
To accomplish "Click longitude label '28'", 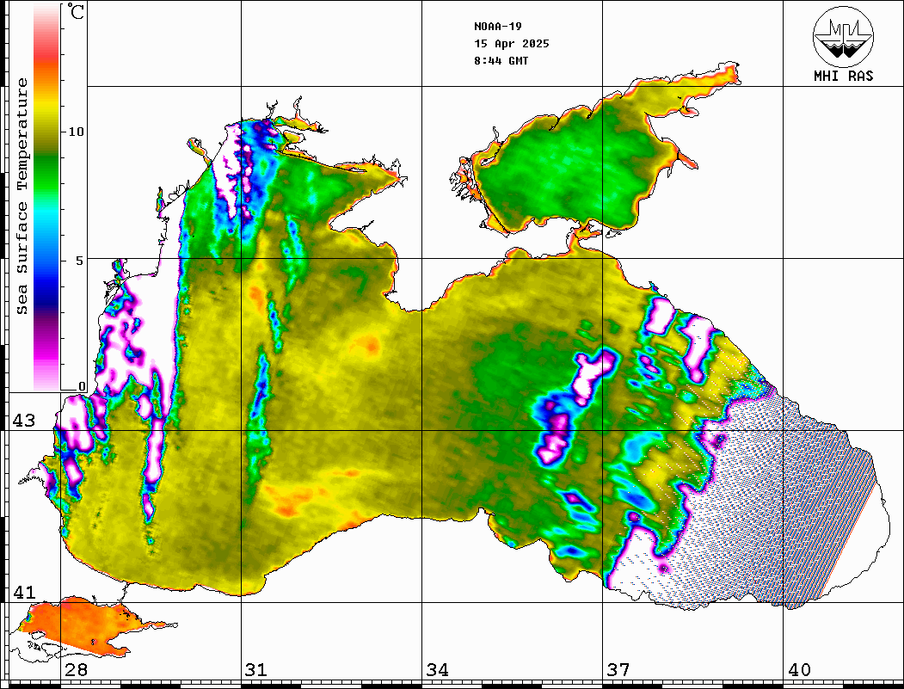I will (x=76, y=670).
